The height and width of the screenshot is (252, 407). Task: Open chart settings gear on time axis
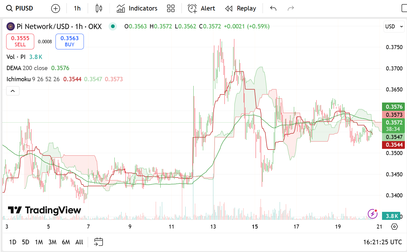[x=394, y=227]
